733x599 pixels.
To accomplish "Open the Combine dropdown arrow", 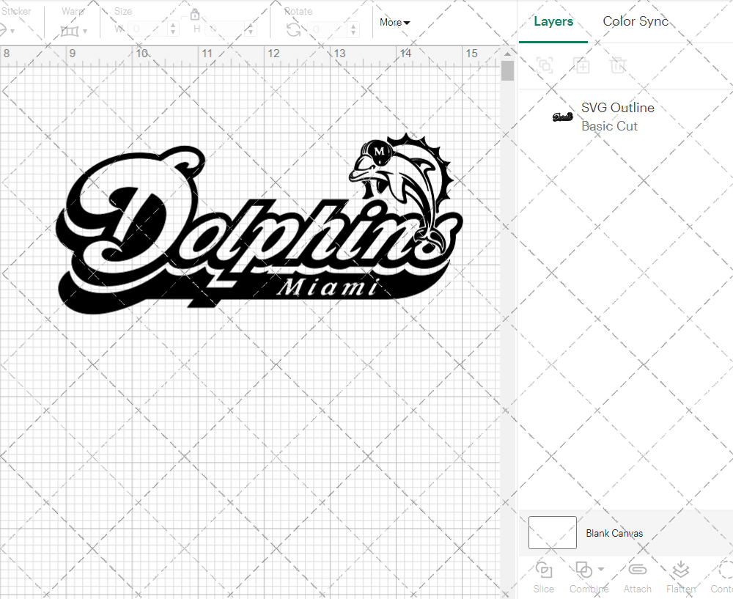I will [x=599, y=570].
